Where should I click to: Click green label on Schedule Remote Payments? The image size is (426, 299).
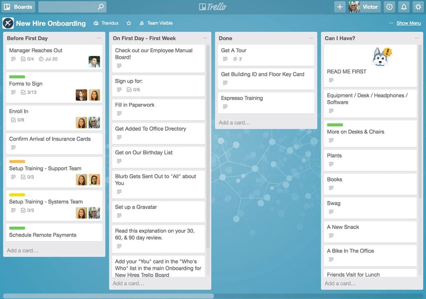17,228
